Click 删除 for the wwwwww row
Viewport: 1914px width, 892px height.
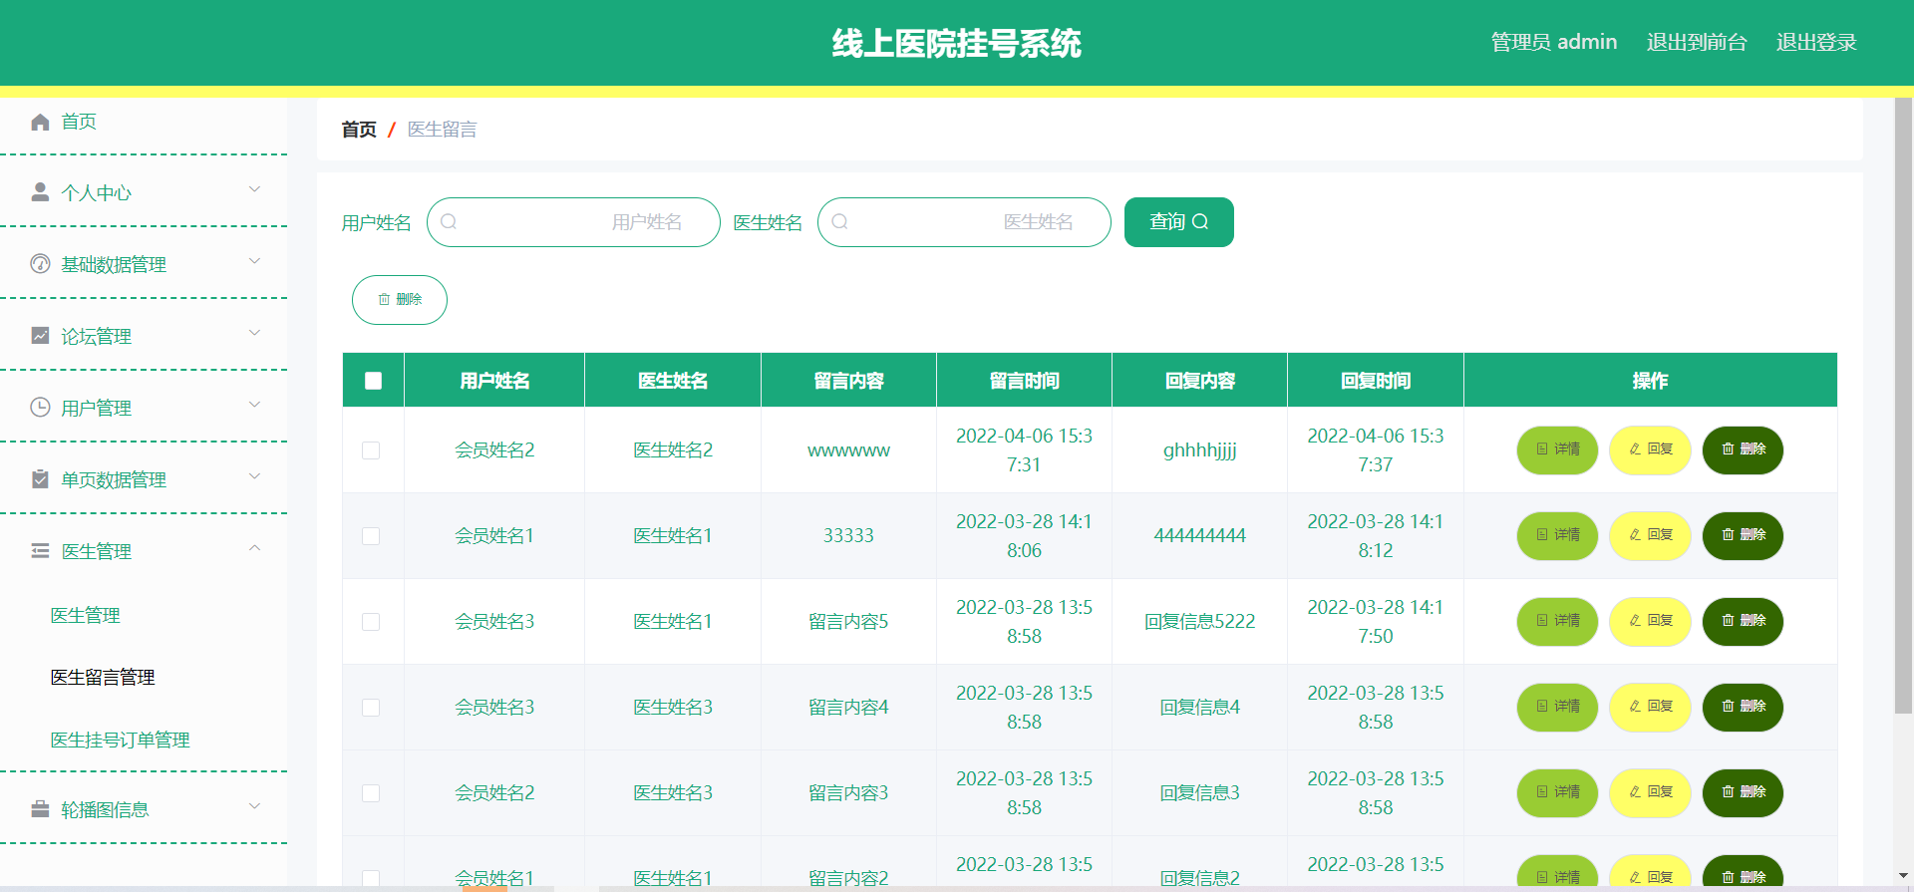pos(1743,449)
